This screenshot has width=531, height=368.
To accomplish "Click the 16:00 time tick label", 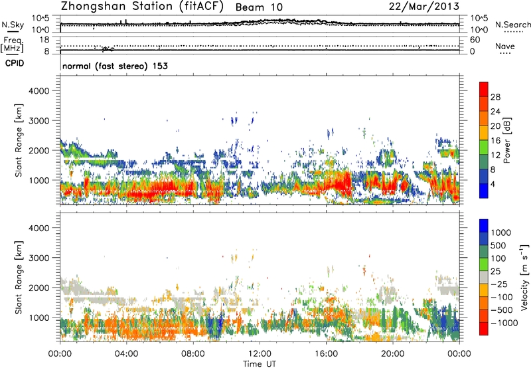I will tap(326, 354).
